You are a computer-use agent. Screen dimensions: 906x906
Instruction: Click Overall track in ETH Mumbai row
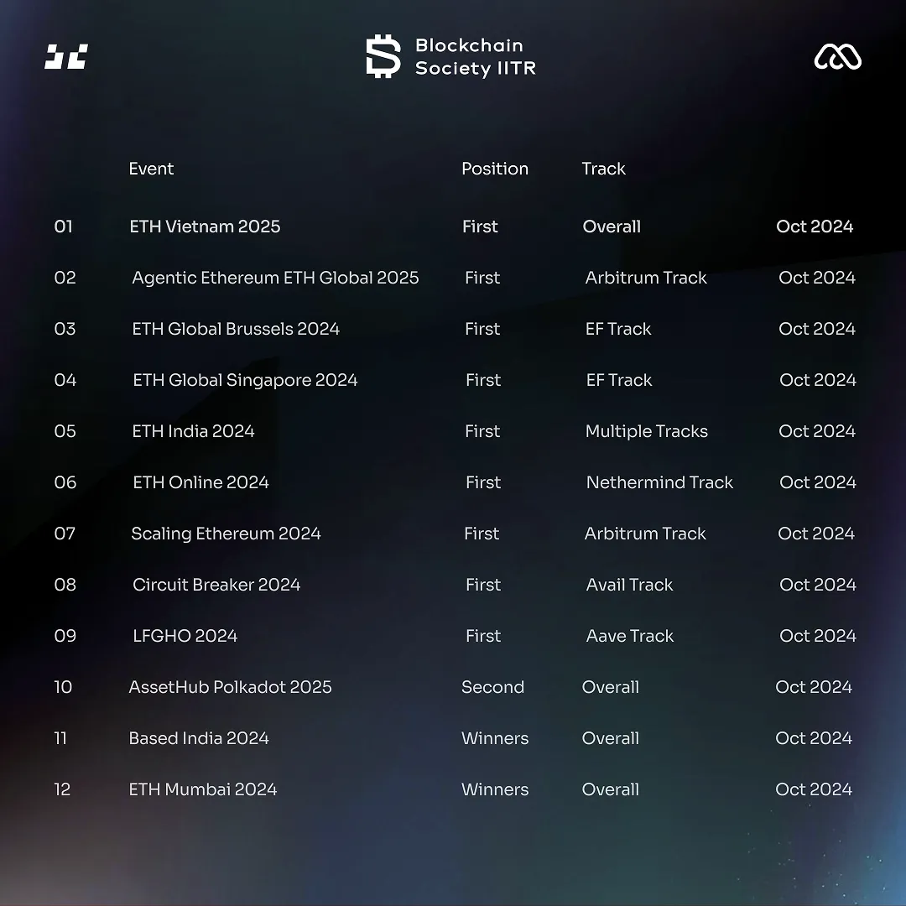click(610, 789)
